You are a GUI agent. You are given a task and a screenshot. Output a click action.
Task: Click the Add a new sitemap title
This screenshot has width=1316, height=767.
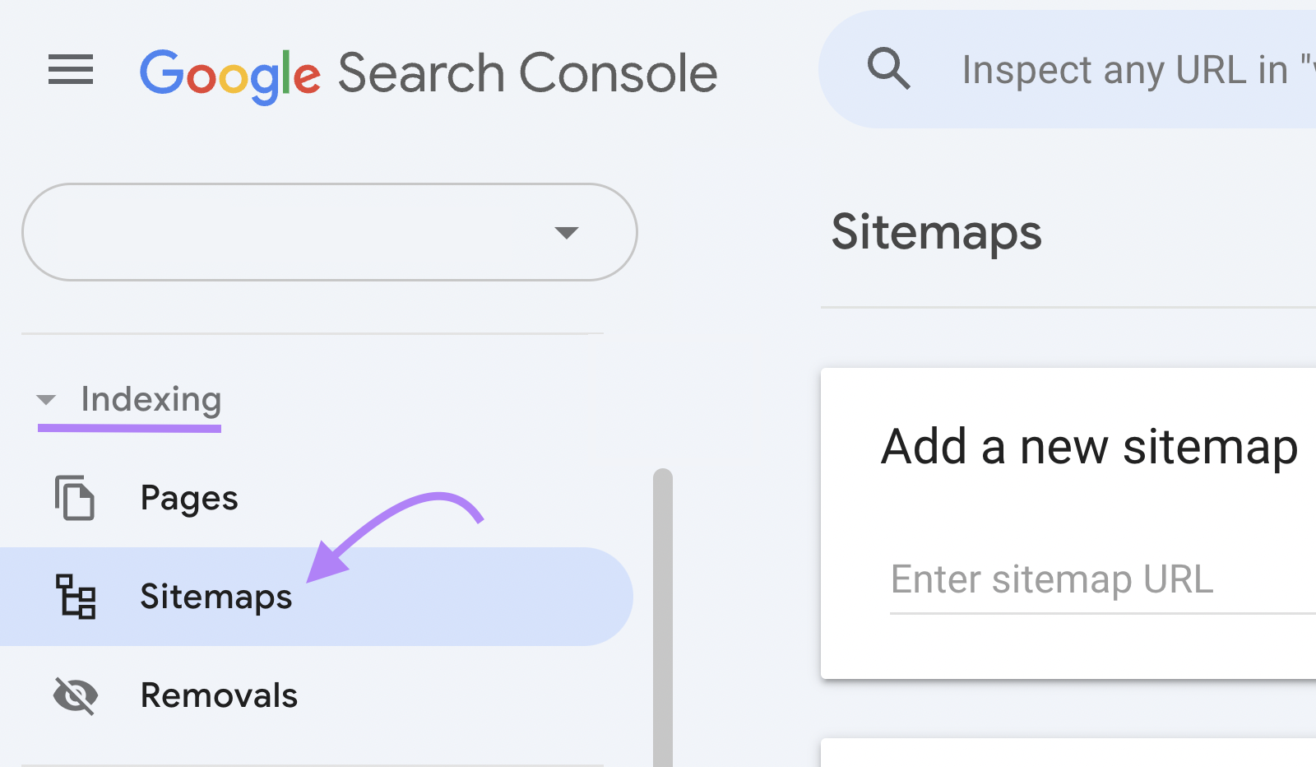[1089, 447]
